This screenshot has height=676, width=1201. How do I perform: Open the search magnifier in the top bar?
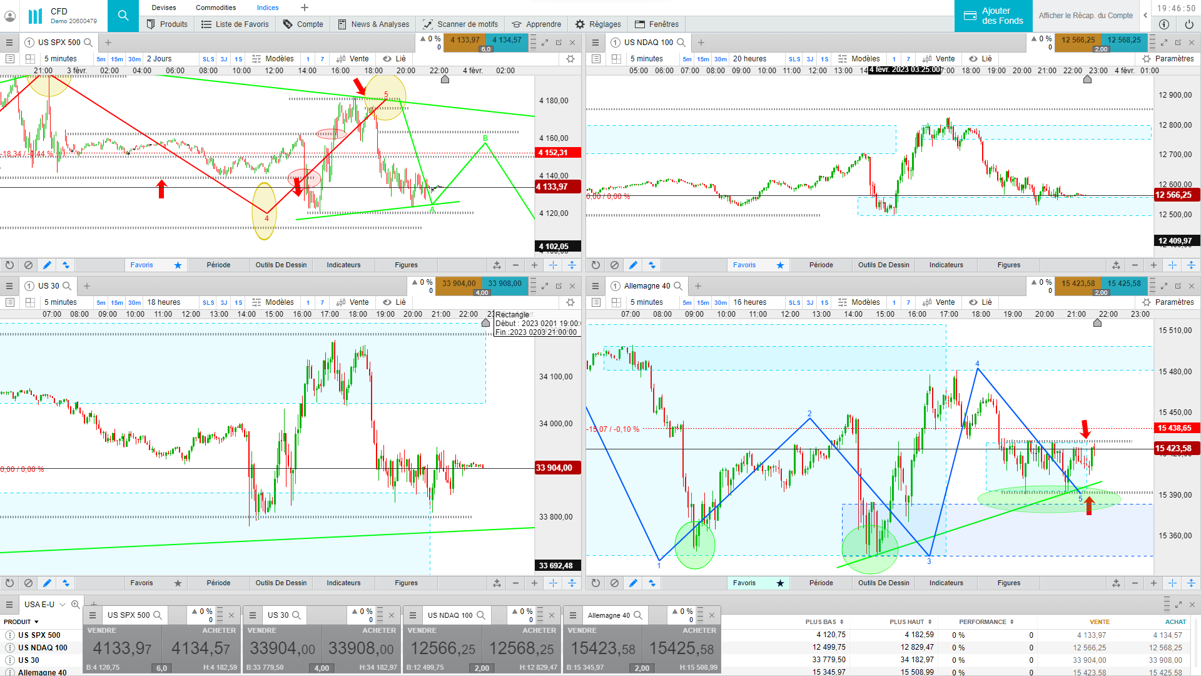[x=123, y=16]
